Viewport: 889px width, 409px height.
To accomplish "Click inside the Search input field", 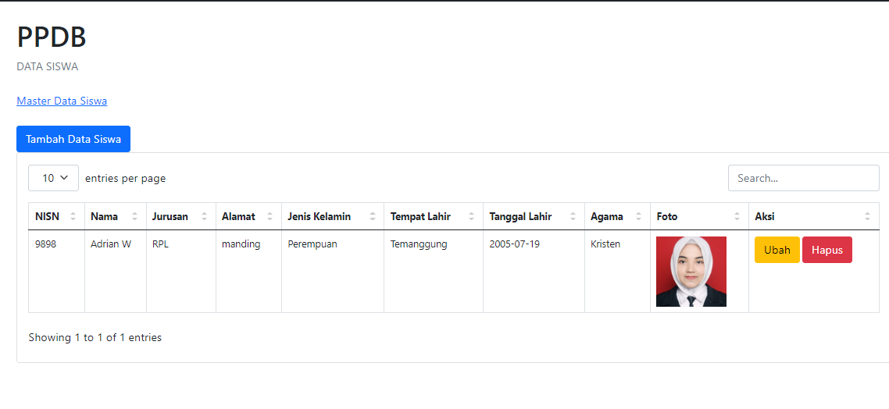I will pyautogui.click(x=803, y=178).
